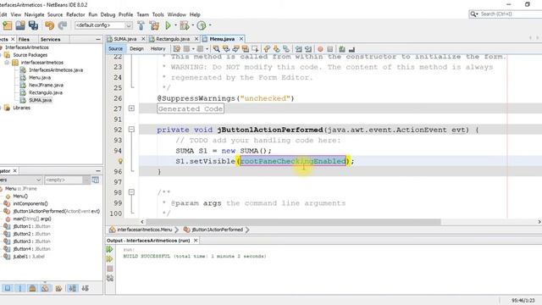This screenshot has width=542, height=305.
Task: Open the Debug Project dropdown arrow
Action: [x=192, y=25]
